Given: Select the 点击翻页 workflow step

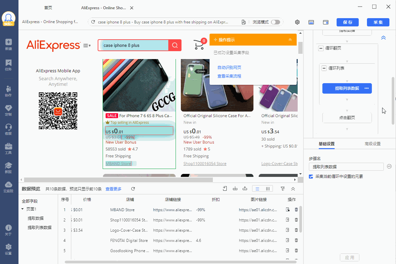Looking at the screenshot, I should point(347,118).
